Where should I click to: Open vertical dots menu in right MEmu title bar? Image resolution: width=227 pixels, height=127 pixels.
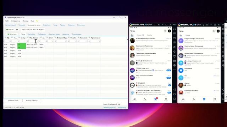[x=204, y=25]
